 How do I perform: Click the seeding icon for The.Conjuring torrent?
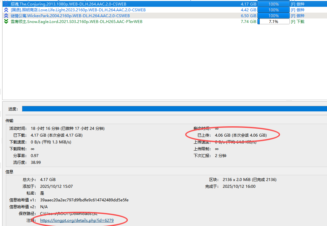coord(6,4)
